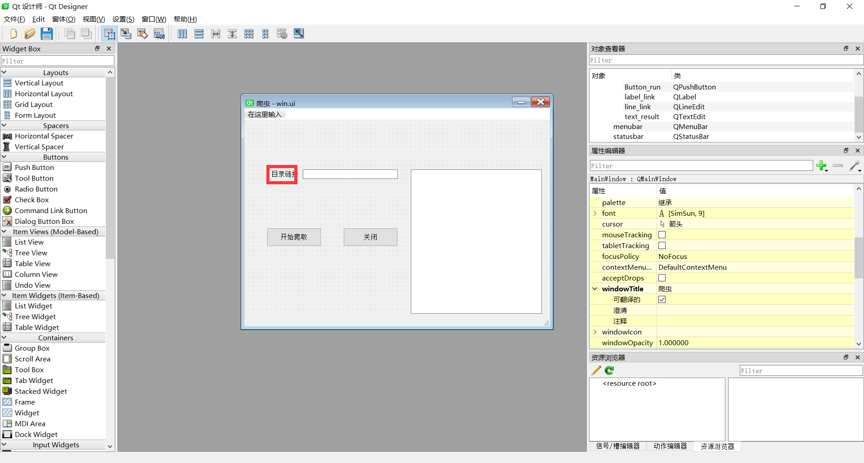Click the Save form toolbar icon
864x463 pixels.
(x=47, y=34)
